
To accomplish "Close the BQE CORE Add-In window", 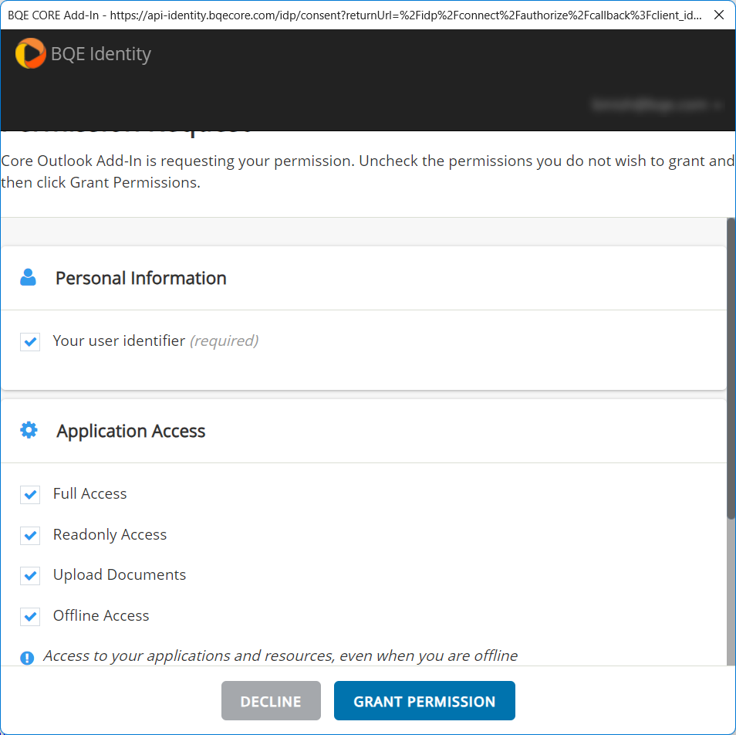I will coord(718,15).
